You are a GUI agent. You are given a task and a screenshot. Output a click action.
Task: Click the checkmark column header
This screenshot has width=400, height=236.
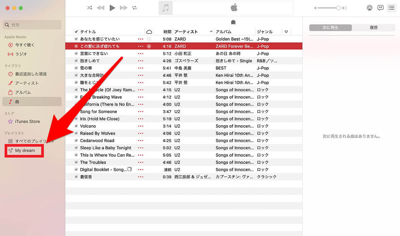tap(76, 32)
